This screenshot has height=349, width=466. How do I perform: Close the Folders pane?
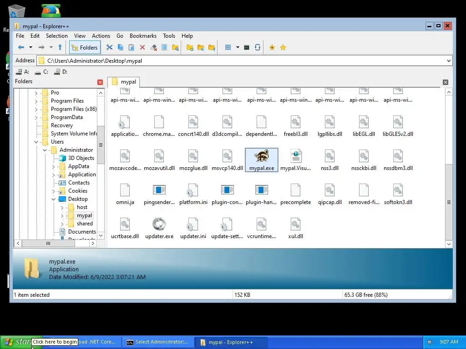coord(100,82)
